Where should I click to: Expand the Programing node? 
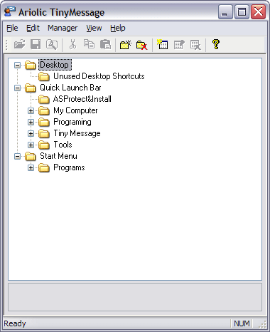click(x=31, y=122)
